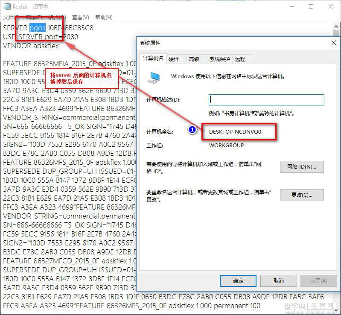Click the FEATURE 86325MFIA_2015_0F line
341x315 pixels.
coord(70,64)
